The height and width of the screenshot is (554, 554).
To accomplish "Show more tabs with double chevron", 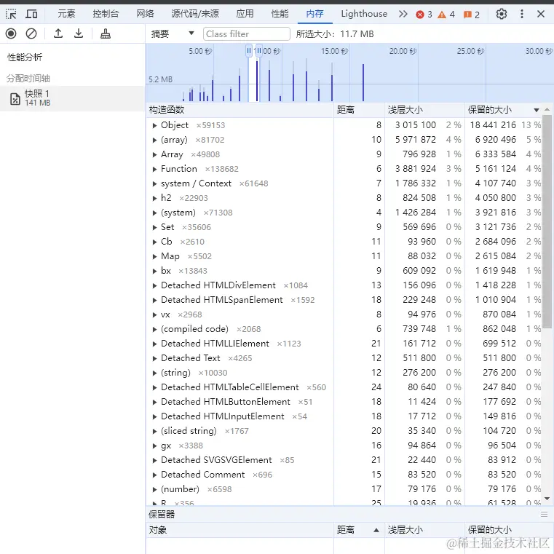I will point(403,14).
